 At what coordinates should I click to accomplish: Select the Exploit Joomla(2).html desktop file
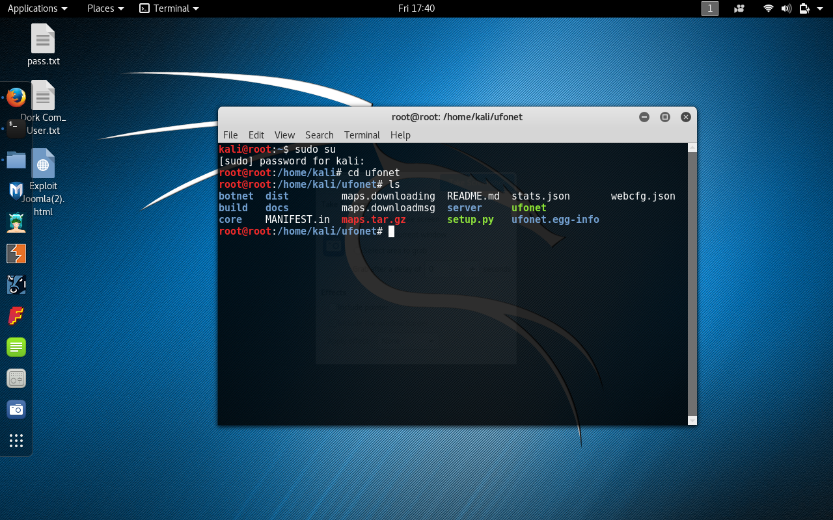click(x=43, y=183)
